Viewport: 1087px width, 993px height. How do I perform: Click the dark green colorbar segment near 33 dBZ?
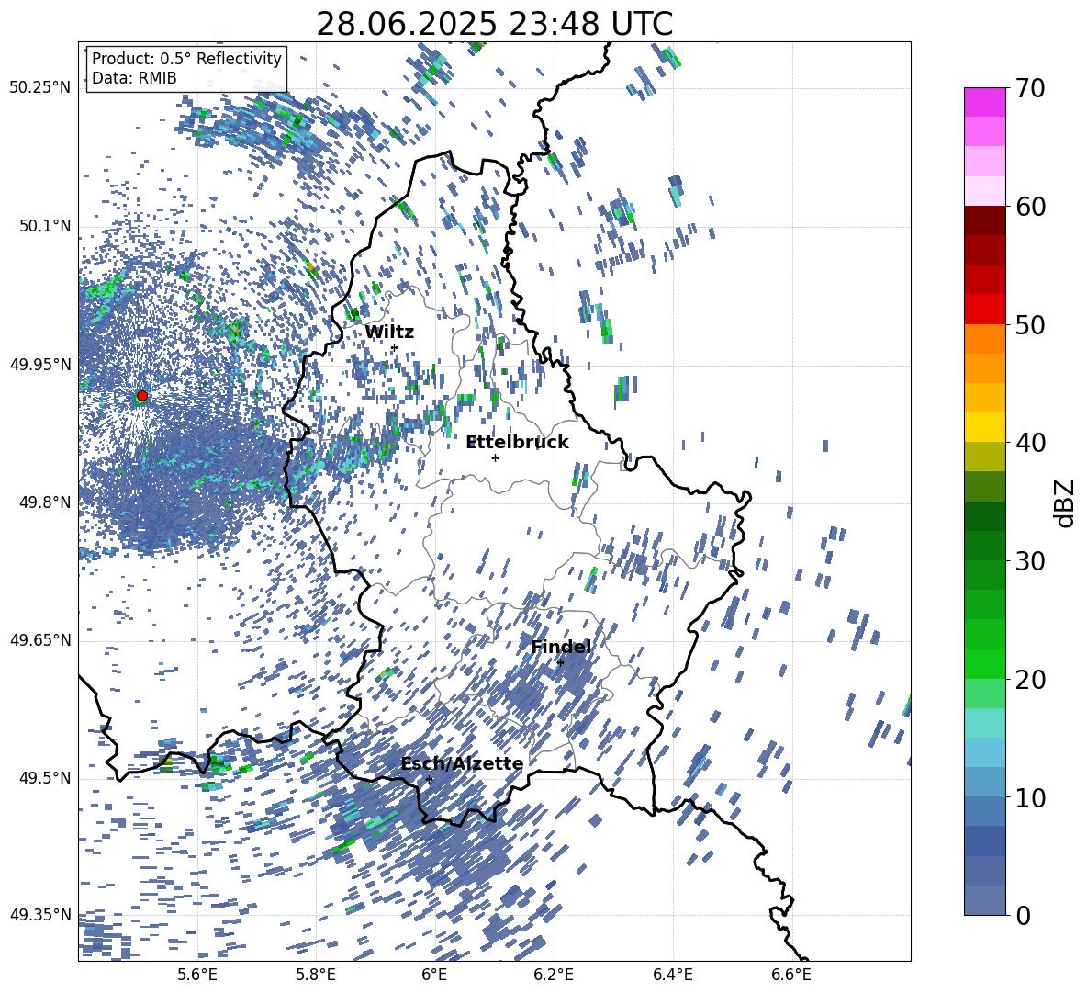pos(984,516)
